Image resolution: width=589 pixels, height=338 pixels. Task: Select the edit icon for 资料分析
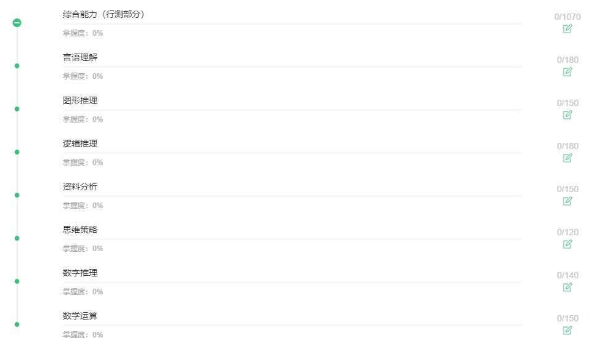click(x=567, y=201)
